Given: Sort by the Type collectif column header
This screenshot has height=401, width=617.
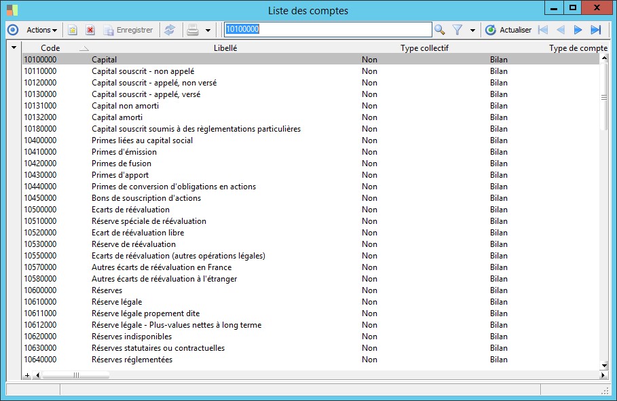Looking at the screenshot, I should tap(425, 48).
